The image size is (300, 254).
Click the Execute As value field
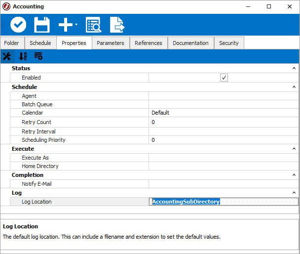point(224,158)
